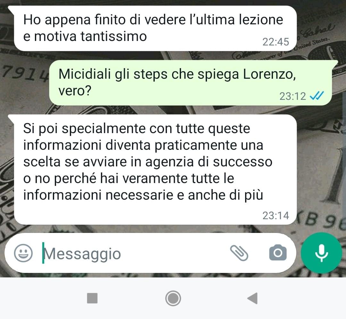The width and height of the screenshot is (346, 319).
Task: Open the camera from message bar
Action: (278, 253)
